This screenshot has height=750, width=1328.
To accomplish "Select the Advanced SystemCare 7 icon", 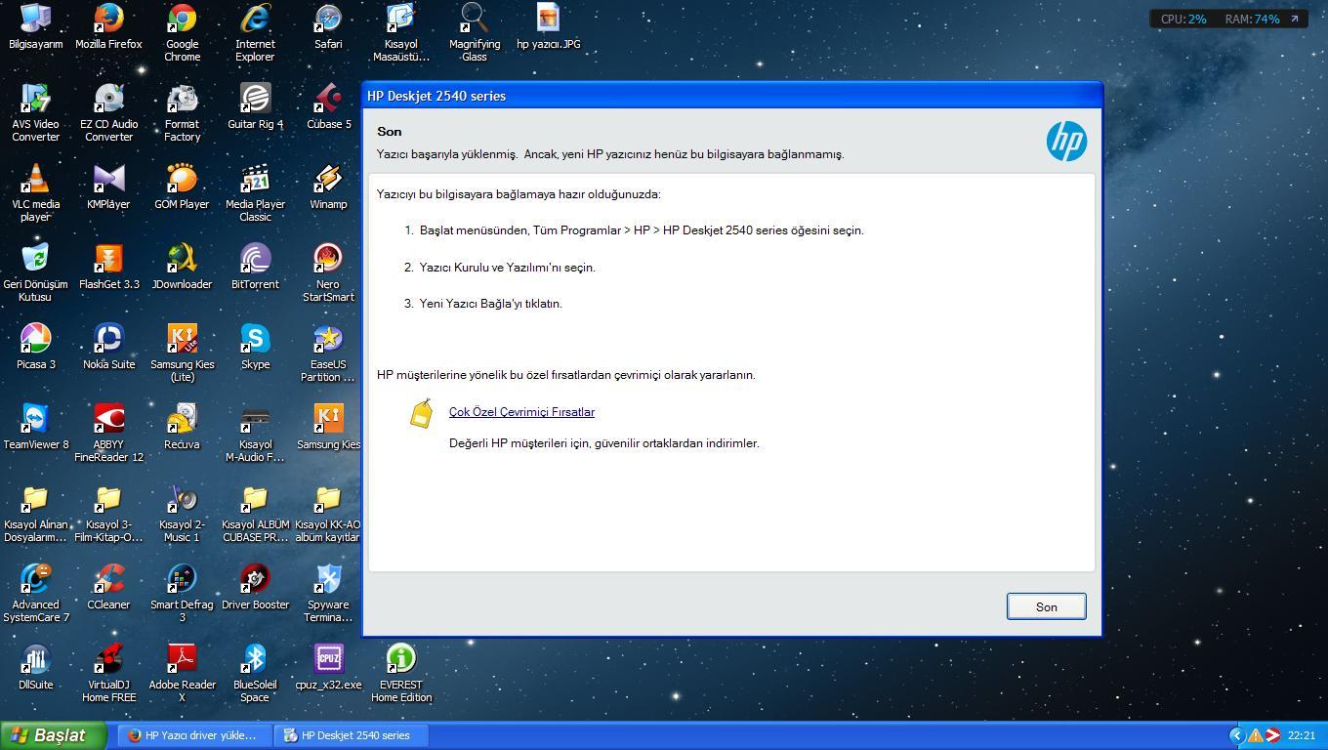I will pos(35,593).
